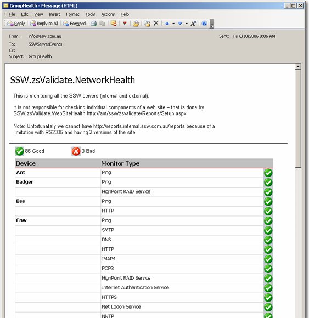This screenshot has height=318, width=309.
Task: Open the toolbar options overflow arrow
Action: click(212, 24)
